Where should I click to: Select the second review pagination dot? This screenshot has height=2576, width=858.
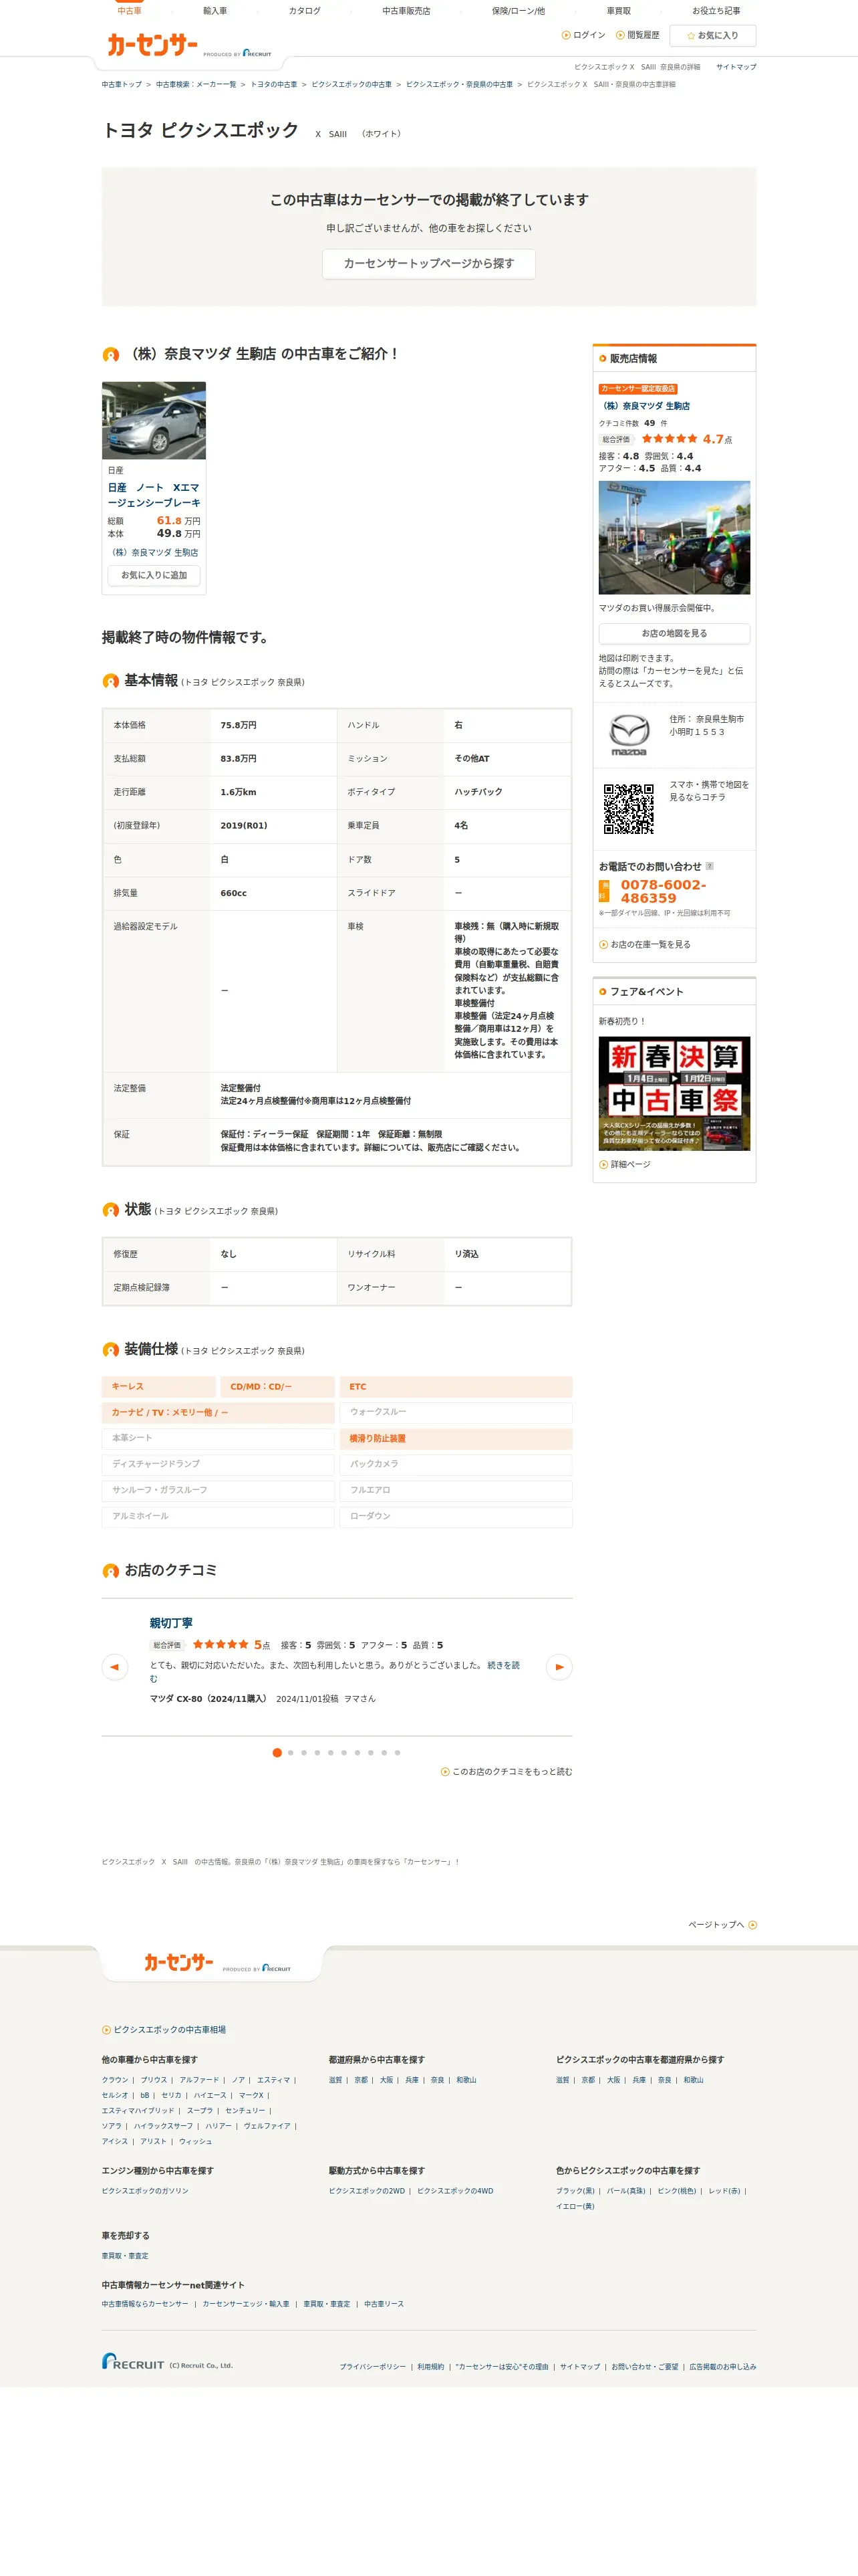[291, 1752]
